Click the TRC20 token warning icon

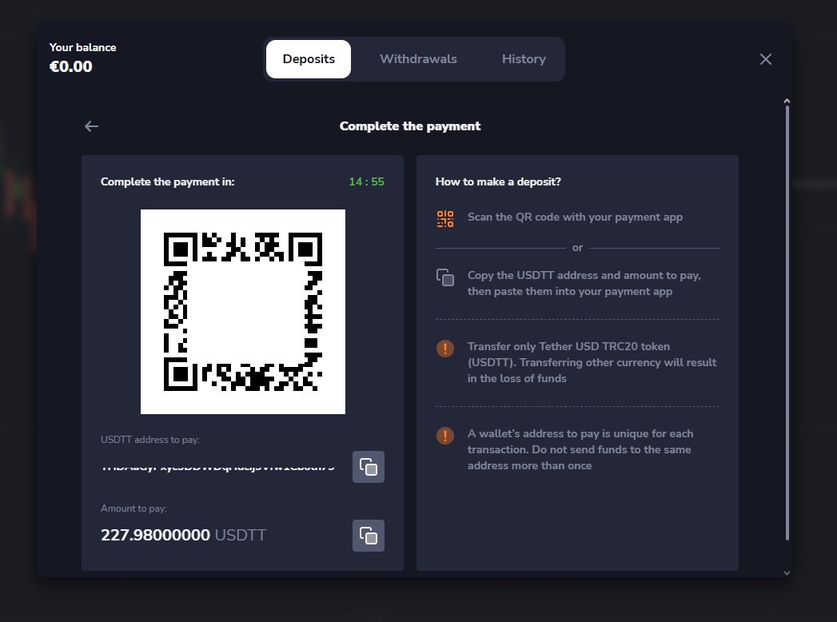(x=445, y=349)
